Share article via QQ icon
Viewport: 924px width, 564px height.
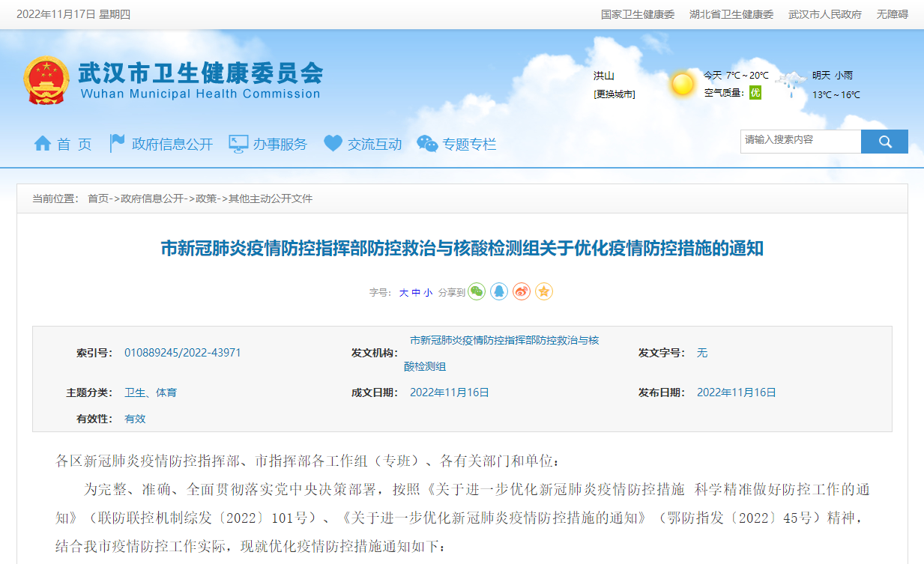(x=499, y=291)
